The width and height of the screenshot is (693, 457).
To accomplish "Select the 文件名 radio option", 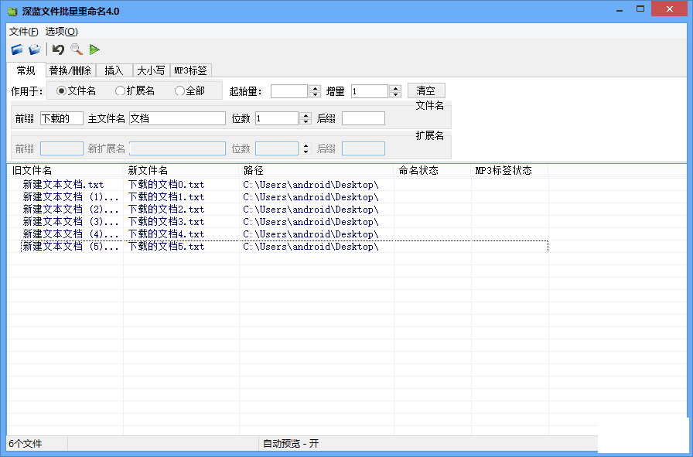I will [76, 90].
